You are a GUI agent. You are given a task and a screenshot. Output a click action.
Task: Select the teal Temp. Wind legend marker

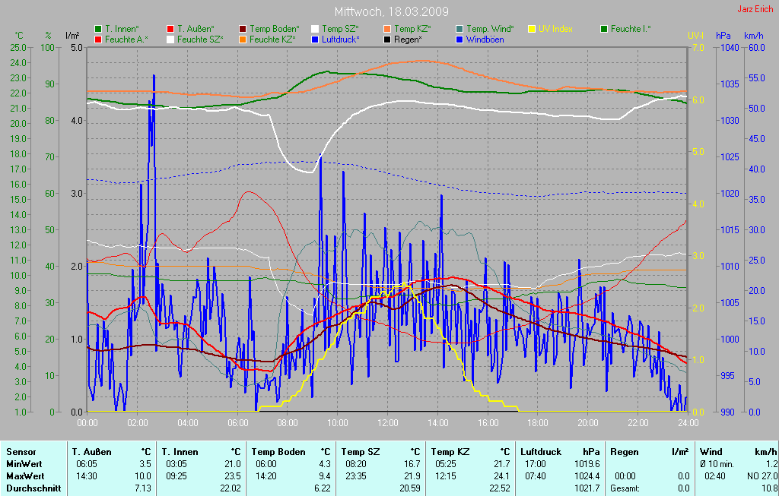point(459,29)
